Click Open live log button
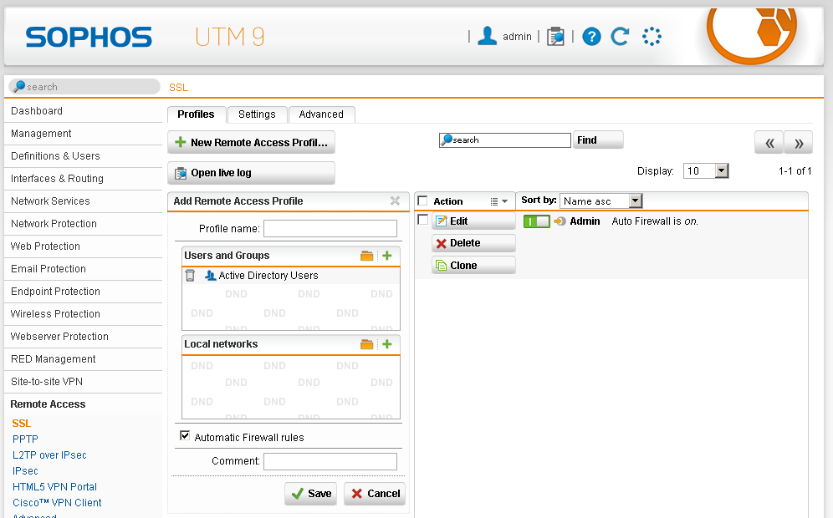 tap(251, 172)
